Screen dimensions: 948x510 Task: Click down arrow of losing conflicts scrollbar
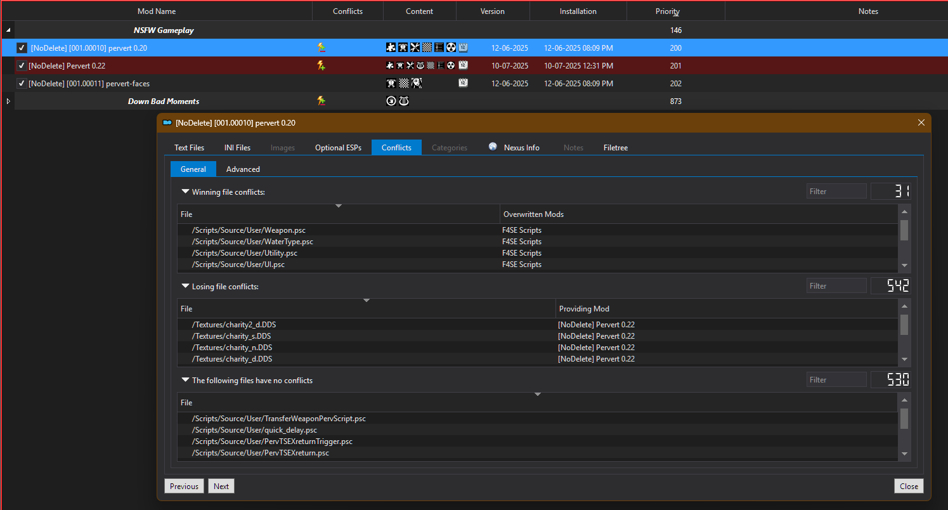[x=905, y=360]
